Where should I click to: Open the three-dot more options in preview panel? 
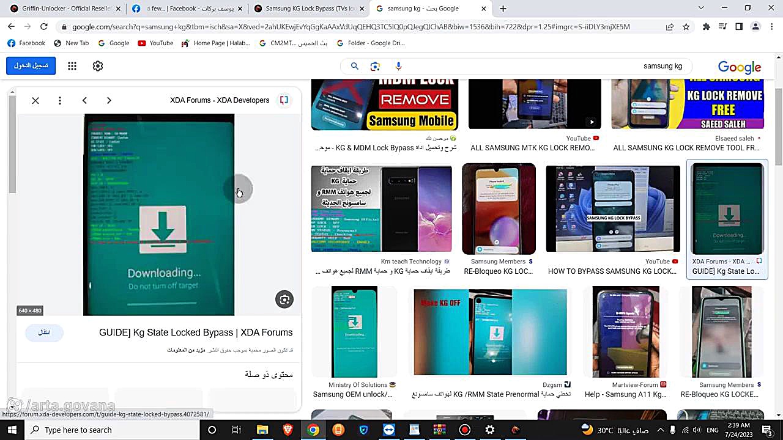(60, 100)
